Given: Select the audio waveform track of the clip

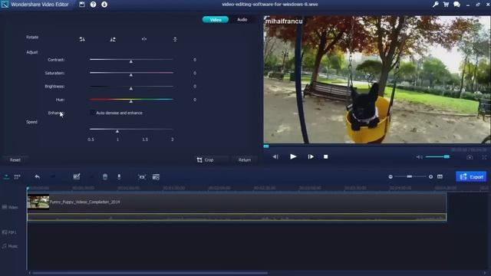Looking at the screenshot, I should click(237, 217).
